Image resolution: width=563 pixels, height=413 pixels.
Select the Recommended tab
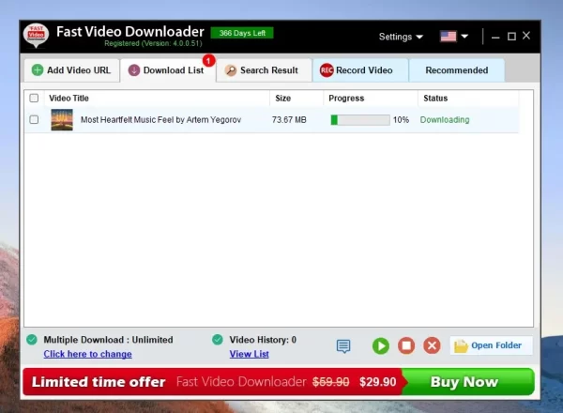(x=457, y=70)
